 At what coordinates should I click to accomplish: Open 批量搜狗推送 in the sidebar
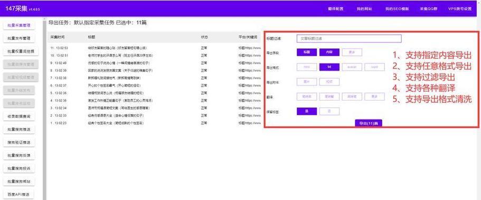tap(19, 129)
